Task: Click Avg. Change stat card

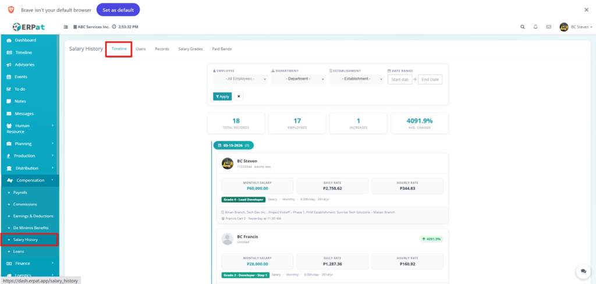Action: (x=420, y=123)
